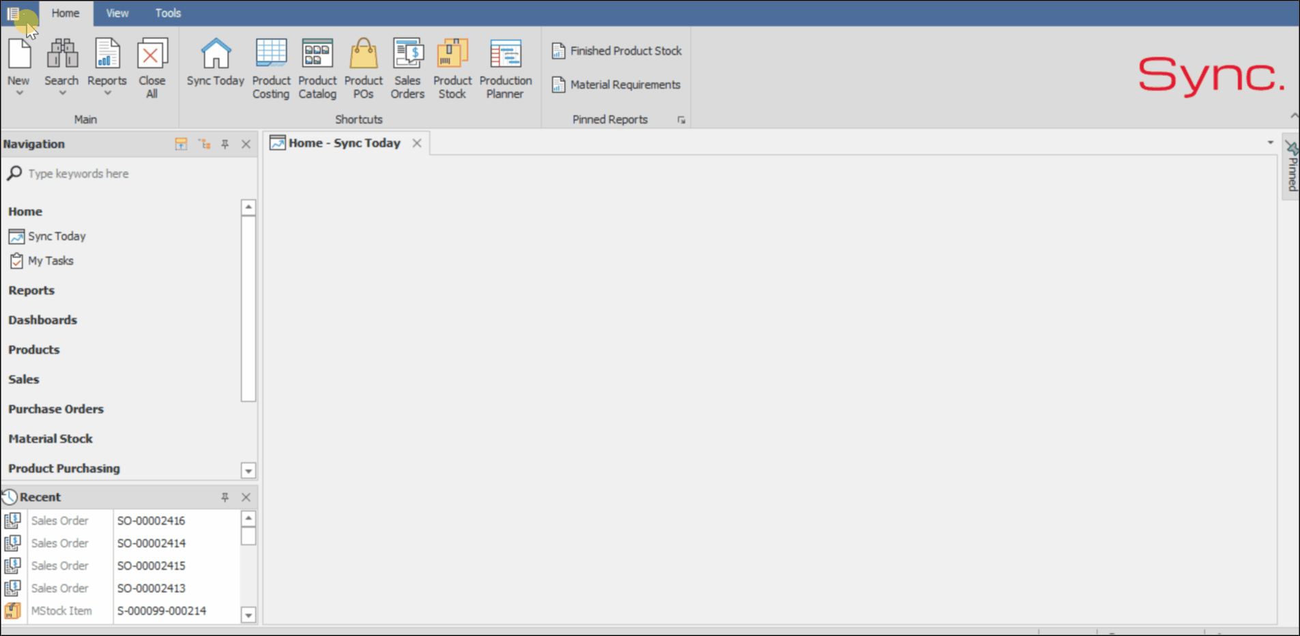
Task: Collapse the ribbon with the caret
Action: point(1294,115)
